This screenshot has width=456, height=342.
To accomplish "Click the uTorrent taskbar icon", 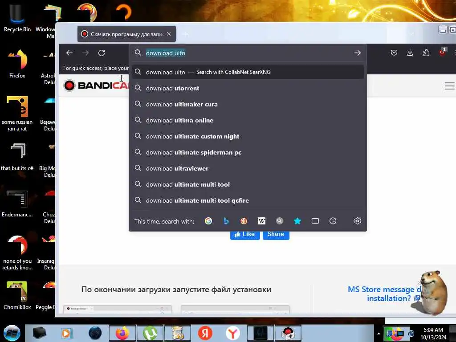I will pos(150,333).
